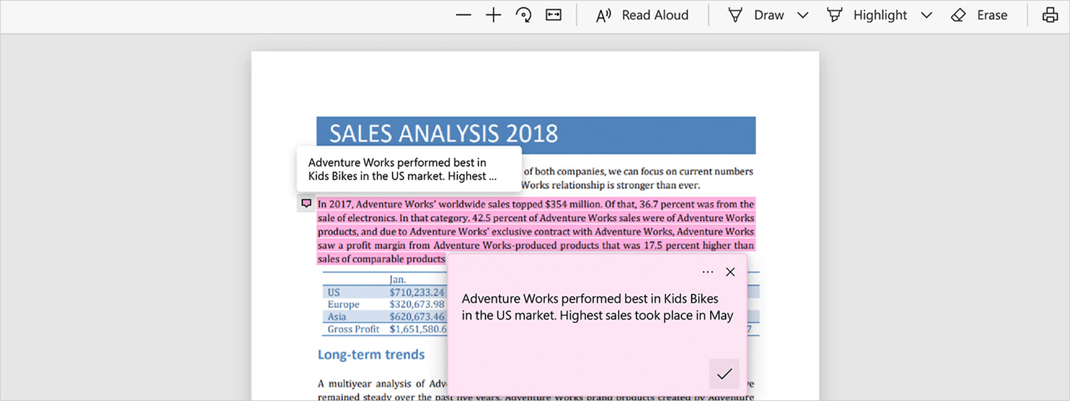The image size is (1070, 401).
Task: Save the comment with the checkmark button
Action: click(724, 374)
